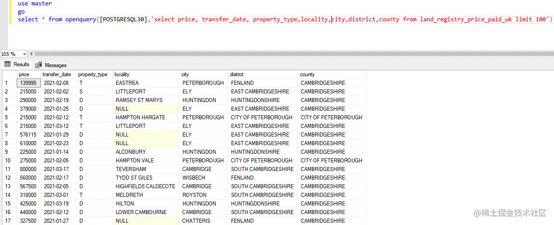Image resolution: width=554 pixels, height=225 pixels.
Task: Click locality cell LOWER CAMBOURNE
Action: (x=146, y=212)
